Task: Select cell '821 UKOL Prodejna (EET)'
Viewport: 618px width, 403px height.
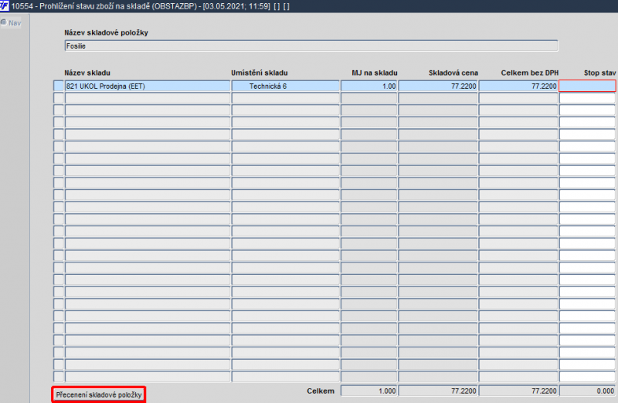Action: (x=148, y=86)
